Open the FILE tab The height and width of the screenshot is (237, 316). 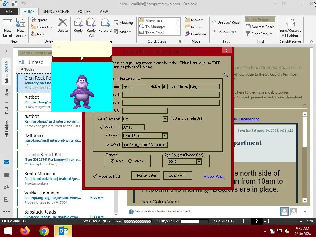pos(9,12)
